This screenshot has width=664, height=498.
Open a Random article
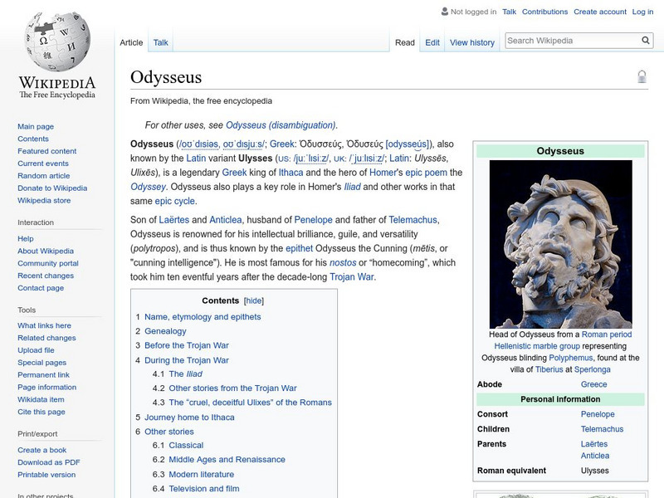[44, 175]
